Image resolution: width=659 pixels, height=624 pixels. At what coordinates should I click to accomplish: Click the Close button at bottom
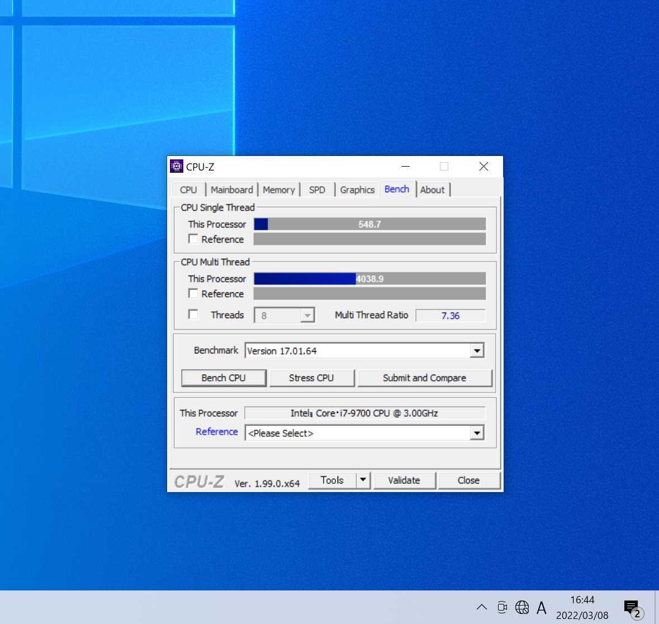click(468, 480)
